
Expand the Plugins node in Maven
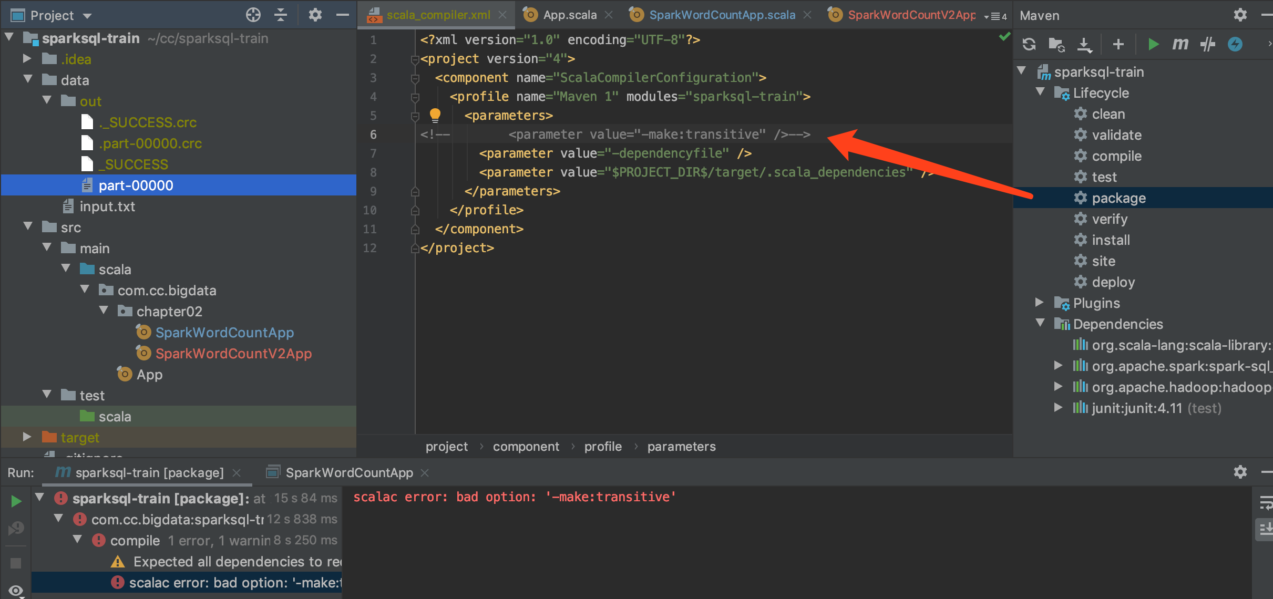pos(1039,303)
